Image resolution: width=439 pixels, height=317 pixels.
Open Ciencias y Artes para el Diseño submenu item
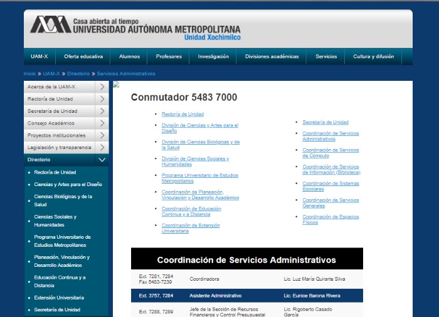[68, 184]
